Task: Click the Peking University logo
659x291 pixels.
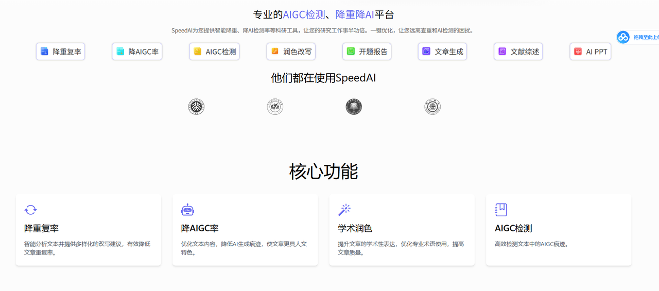Action: [196, 107]
